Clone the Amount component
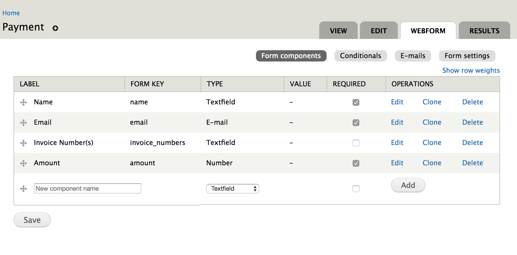The width and height of the screenshot is (517, 255). 432,163
